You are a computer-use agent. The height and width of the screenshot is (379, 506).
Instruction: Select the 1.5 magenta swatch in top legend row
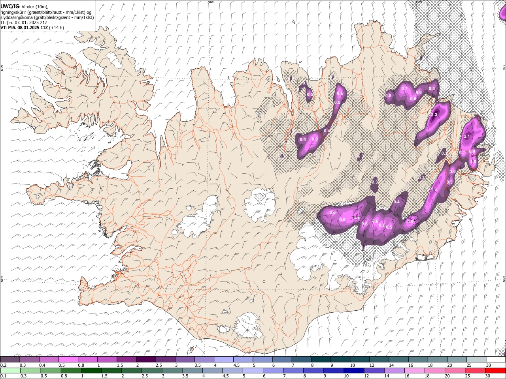click(x=126, y=360)
